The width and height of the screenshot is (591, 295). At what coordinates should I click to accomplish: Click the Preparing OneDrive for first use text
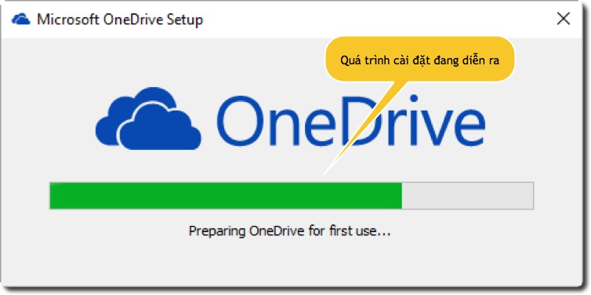click(x=289, y=231)
